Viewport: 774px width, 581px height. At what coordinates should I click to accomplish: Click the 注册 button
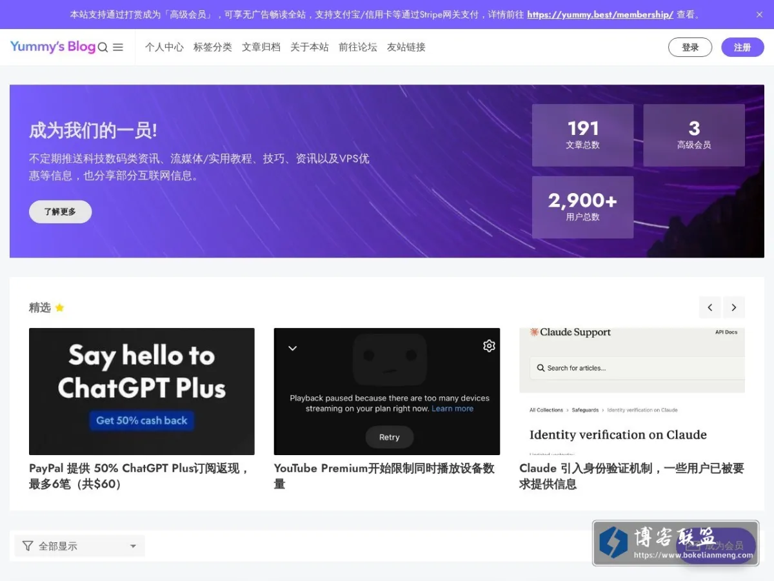pos(742,47)
